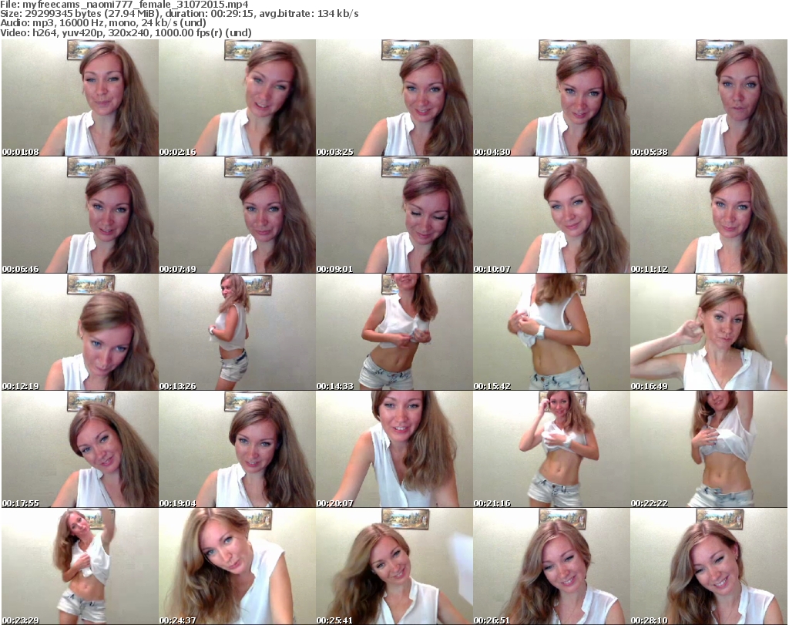Open the frame at 00:02:16
This screenshot has width=789, height=625.
point(237,98)
